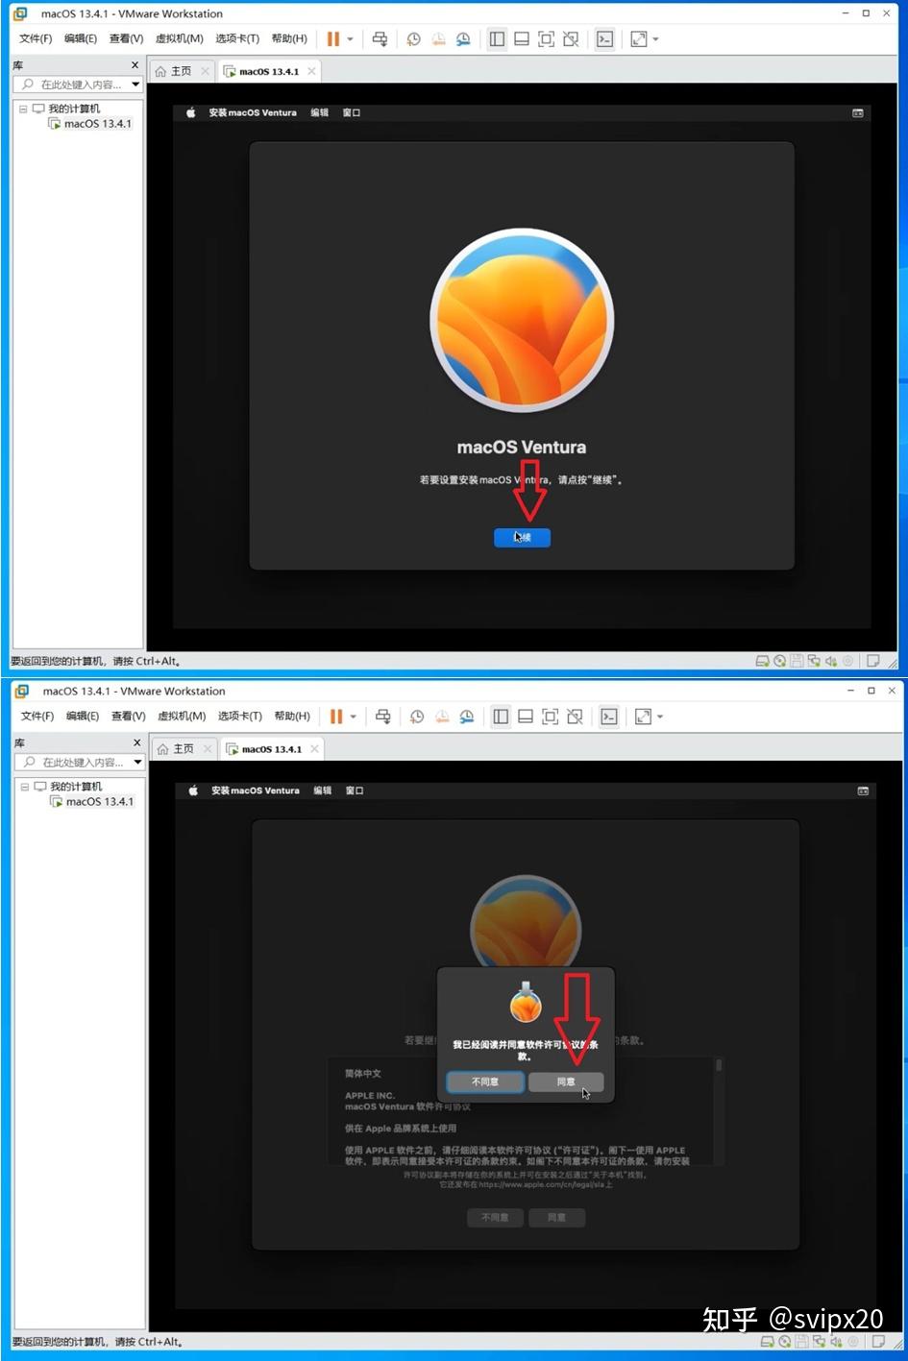The width and height of the screenshot is (908, 1361).
Task: Toggle thumbnail bar icon in top window toolbar
Action: click(522, 39)
